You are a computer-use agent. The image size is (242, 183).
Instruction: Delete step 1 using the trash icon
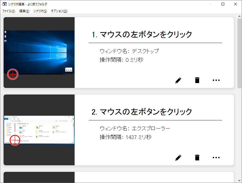pos(197,80)
